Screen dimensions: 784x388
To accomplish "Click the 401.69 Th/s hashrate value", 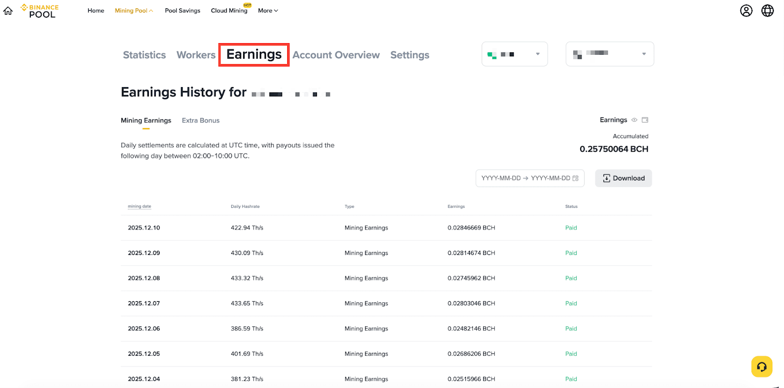I will (247, 354).
